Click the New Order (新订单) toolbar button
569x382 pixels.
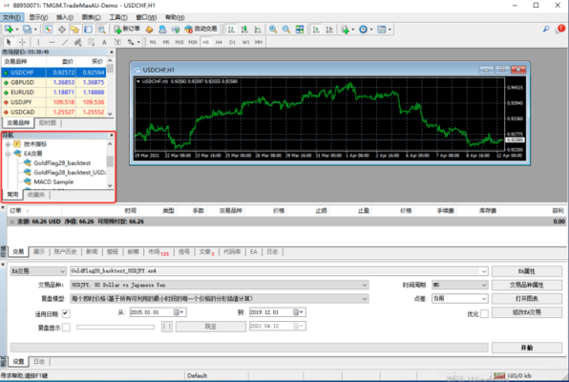127,29
